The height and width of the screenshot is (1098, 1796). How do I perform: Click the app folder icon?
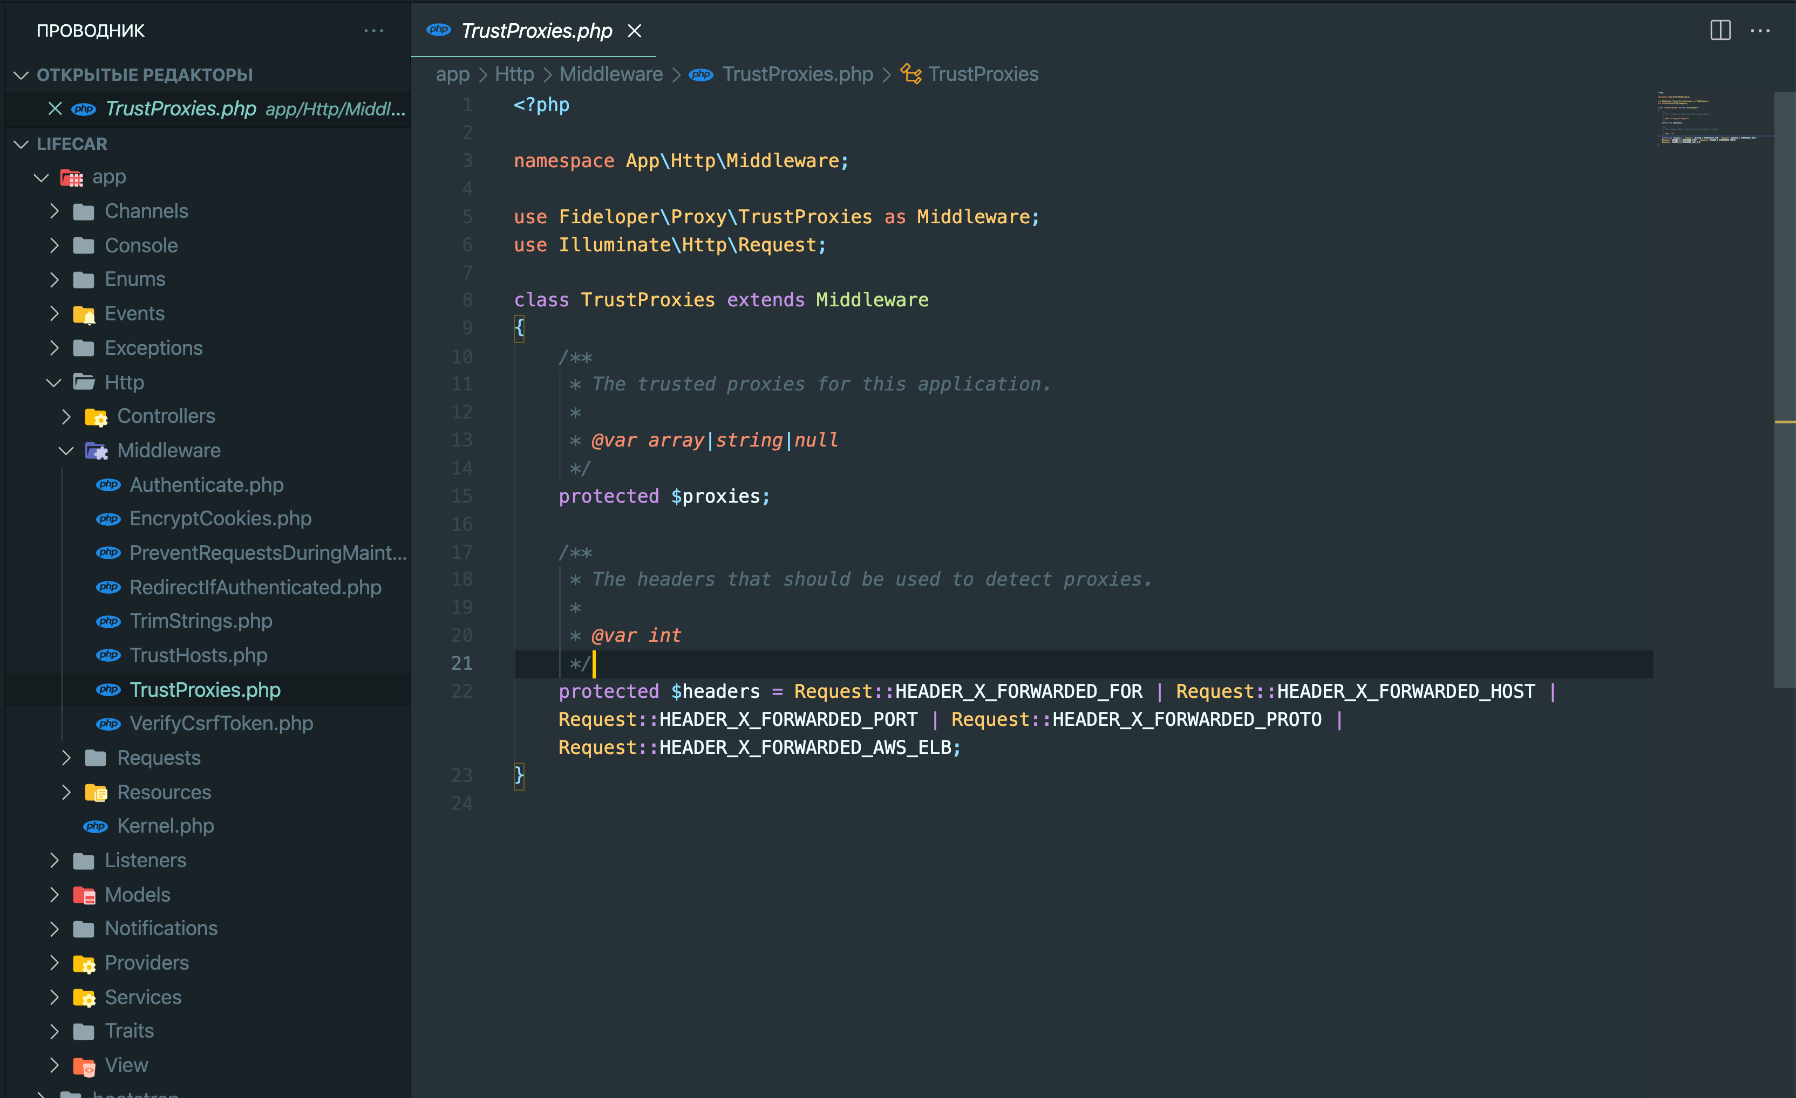click(71, 177)
